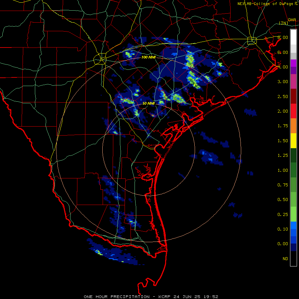
Task: Click the [IN] units label
Action: click(284, 23)
